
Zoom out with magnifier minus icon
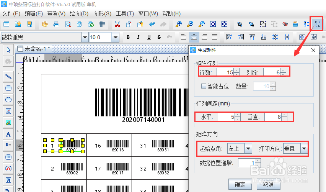190,25
